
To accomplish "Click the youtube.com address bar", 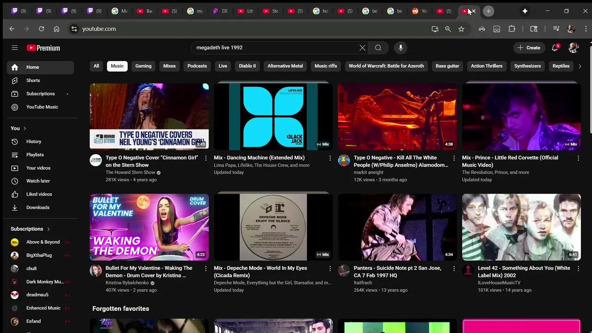I will tap(250, 29).
